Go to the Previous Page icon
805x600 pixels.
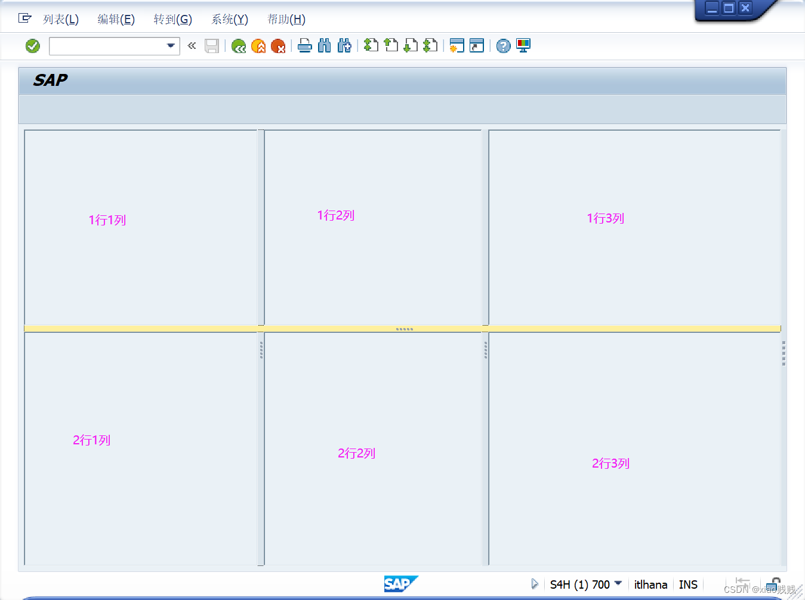391,45
